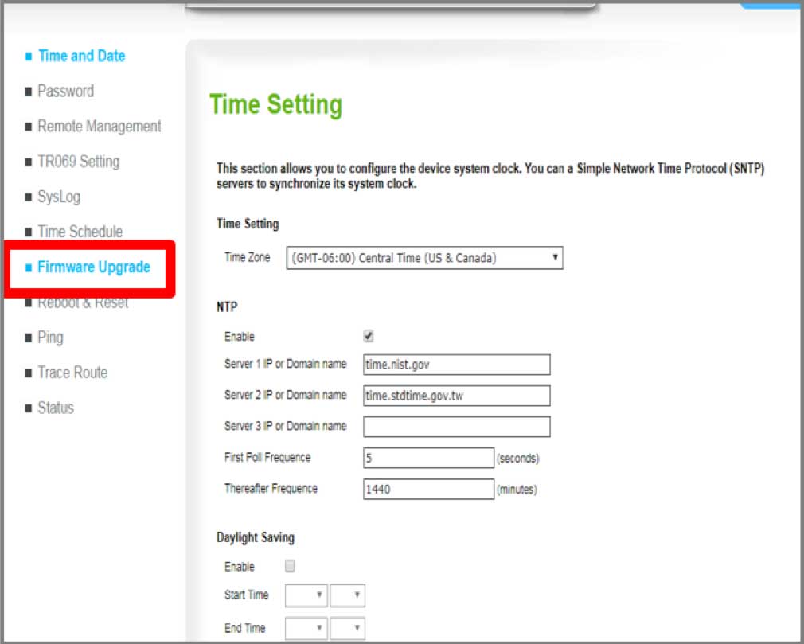Select the Ping tool in the sidebar
Screen dimensions: 804x644
coord(50,338)
